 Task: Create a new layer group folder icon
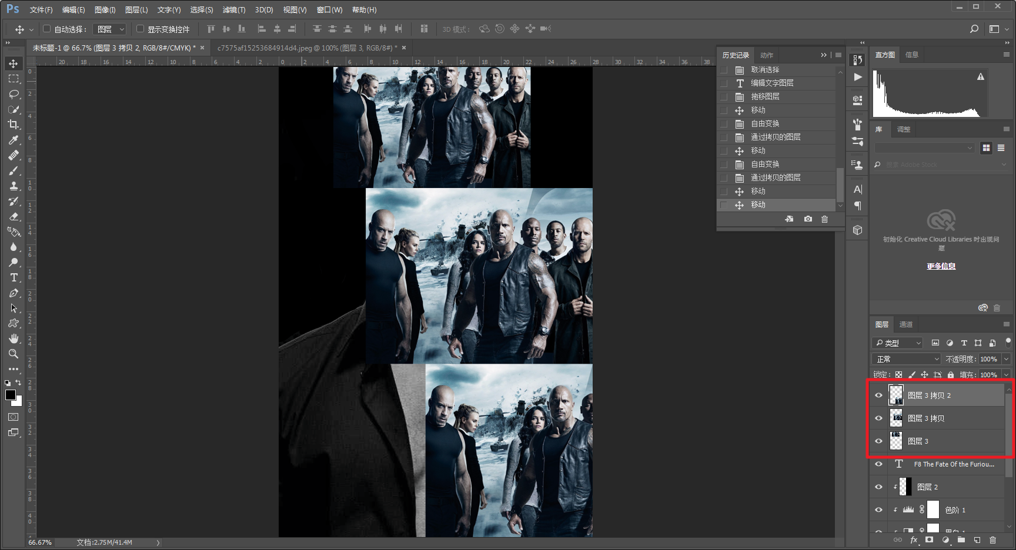(961, 540)
